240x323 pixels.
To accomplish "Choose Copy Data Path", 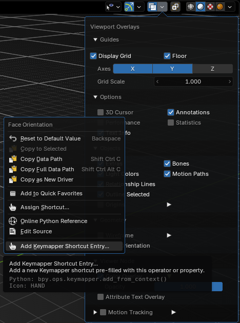I will (x=64, y=159).
